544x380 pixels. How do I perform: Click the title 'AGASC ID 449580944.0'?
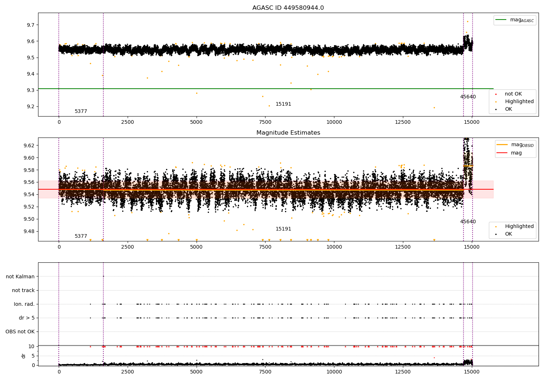pos(288,8)
